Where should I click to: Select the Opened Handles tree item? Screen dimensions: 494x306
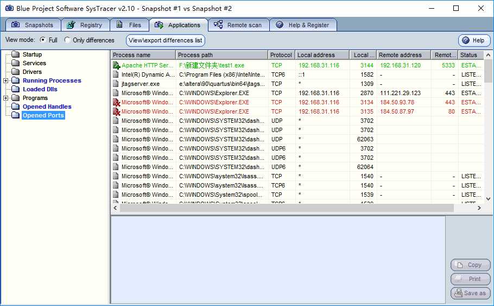(x=47, y=107)
